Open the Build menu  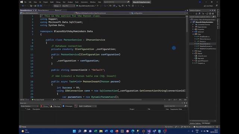coord(52,2)
